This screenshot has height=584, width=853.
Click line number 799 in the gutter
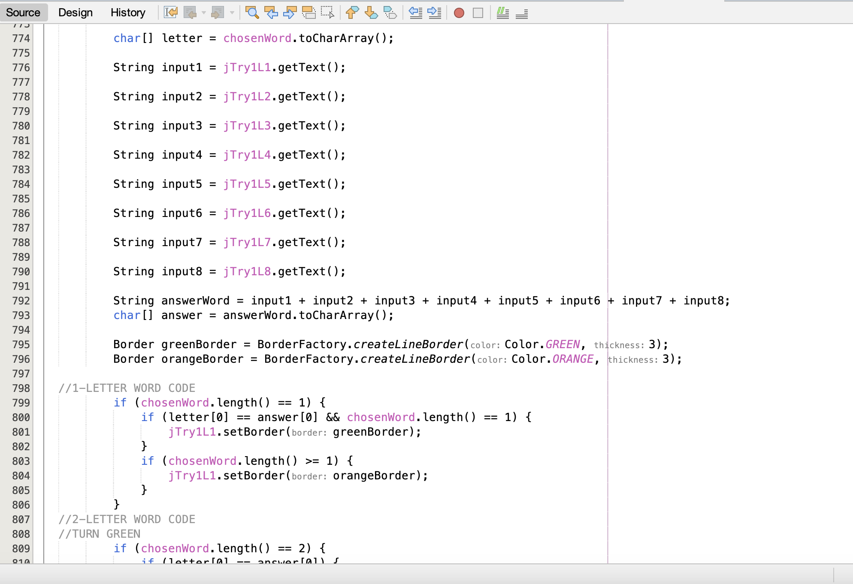[x=21, y=403]
